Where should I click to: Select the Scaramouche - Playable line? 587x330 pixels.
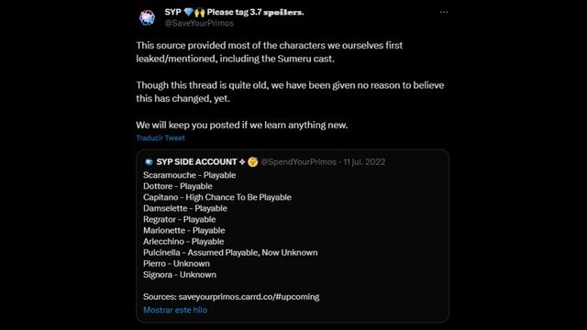pos(190,175)
